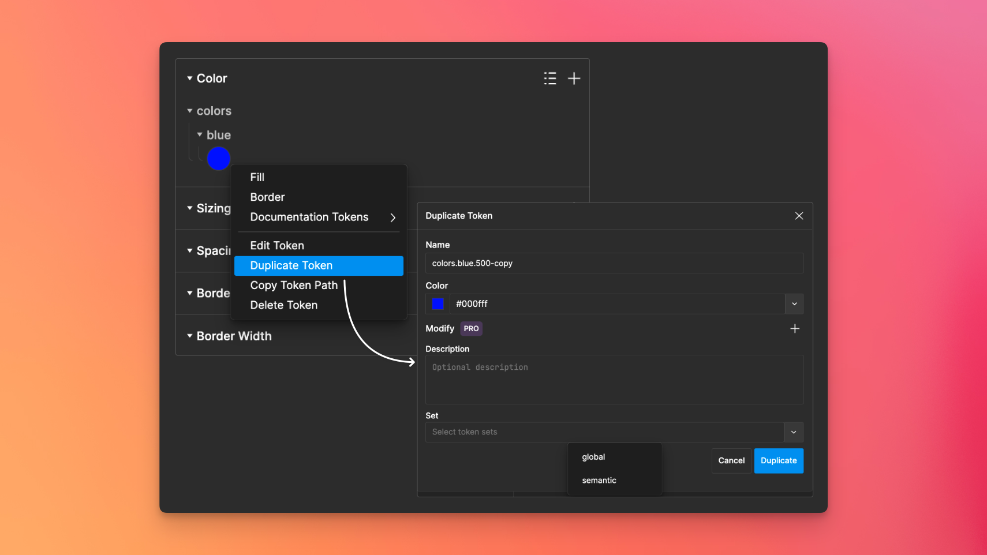The image size is (987, 555).
Task: Open the Color value dropdown arrow
Action: (794, 304)
